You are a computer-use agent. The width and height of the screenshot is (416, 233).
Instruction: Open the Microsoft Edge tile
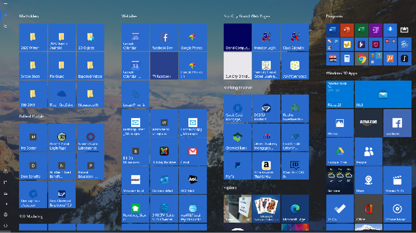click(295, 208)
